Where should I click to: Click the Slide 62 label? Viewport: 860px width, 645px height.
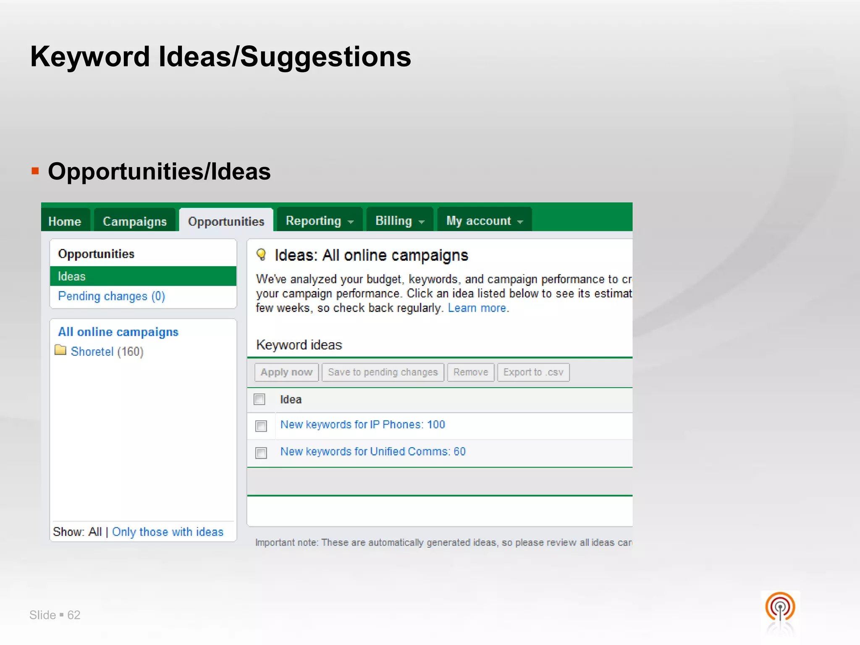pos(55,615)
